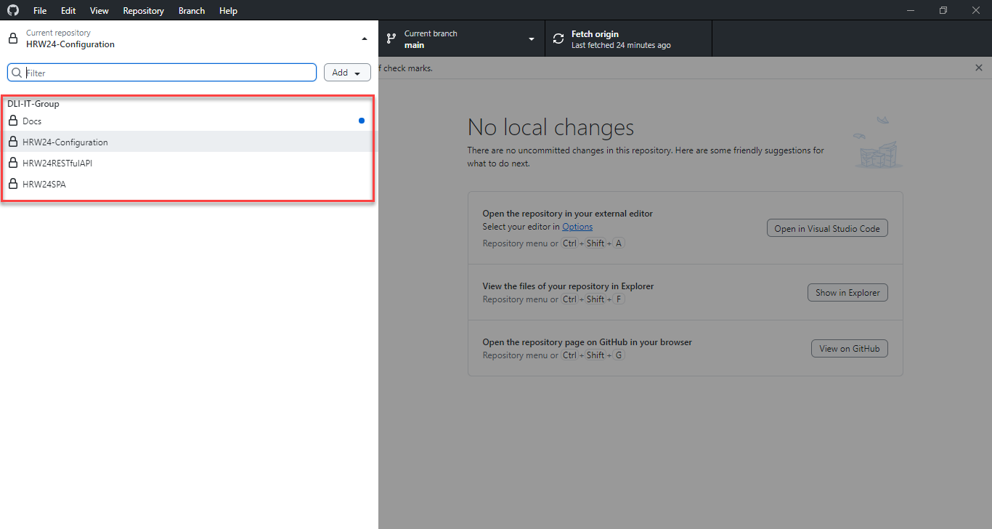Click the lock icon beside Docs repository

point(12,121)
